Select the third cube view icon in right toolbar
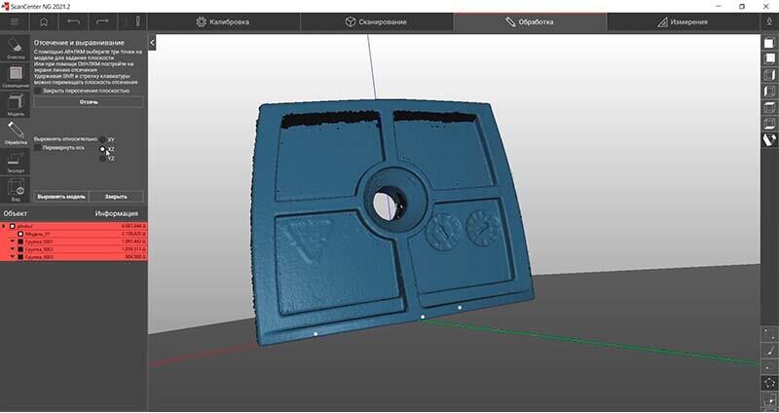 coord(769,76)
